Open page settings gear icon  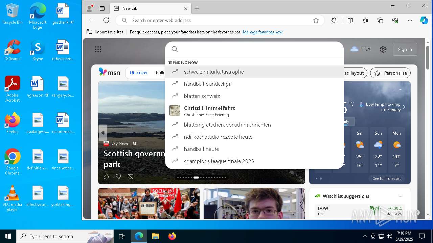(x=383, y=49)
